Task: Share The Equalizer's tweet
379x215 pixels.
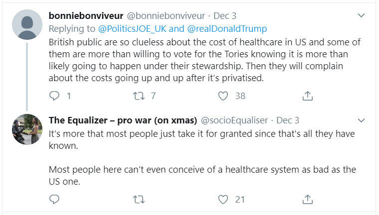Action: point(308,200)
